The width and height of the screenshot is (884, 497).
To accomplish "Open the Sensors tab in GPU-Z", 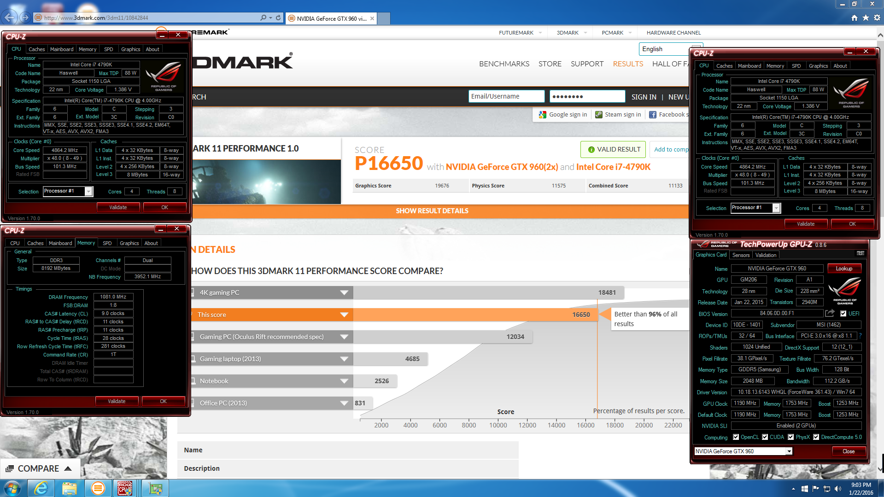I will (x=741, y=255).
